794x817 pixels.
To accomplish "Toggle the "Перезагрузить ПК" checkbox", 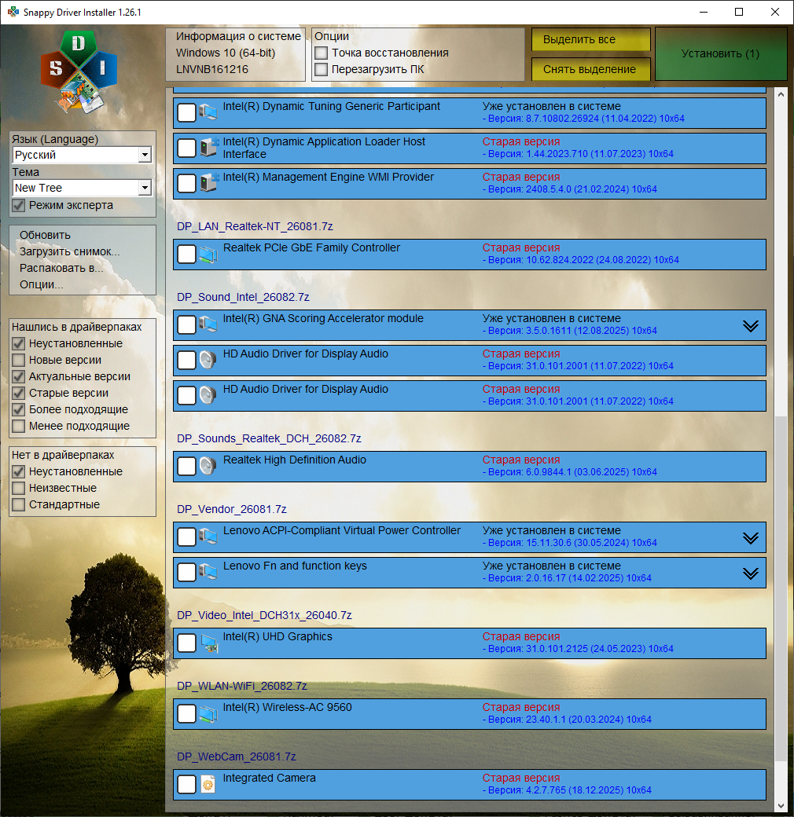I will (322, 69).
